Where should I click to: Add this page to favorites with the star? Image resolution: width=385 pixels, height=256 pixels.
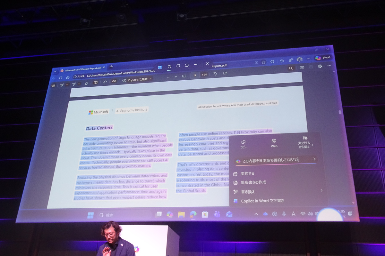pos(263,62)
